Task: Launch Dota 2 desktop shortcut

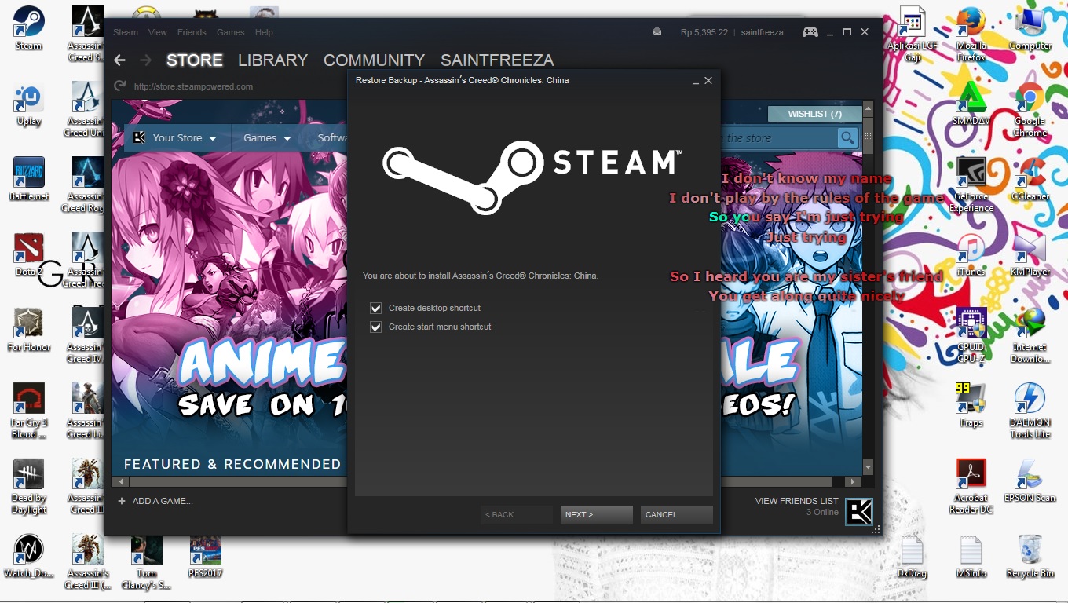Action: [x=29, y=254]
